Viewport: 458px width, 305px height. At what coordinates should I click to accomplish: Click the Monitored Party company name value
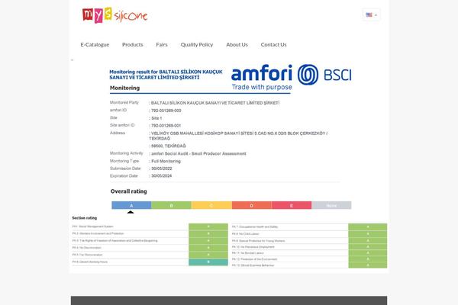[x=215, y=103]
